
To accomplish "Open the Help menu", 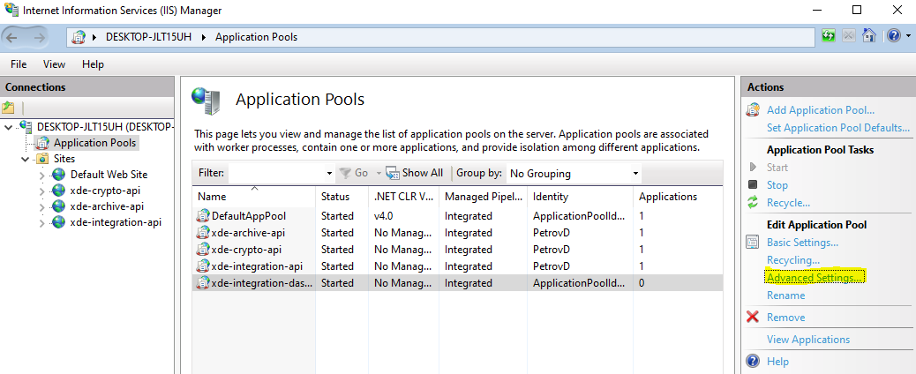I will coord(93,64).
